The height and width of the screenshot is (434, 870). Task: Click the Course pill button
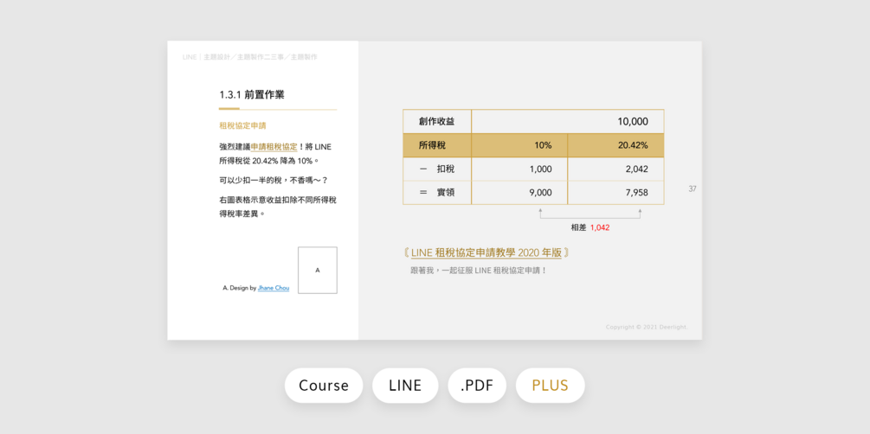[x=324, y=386]
